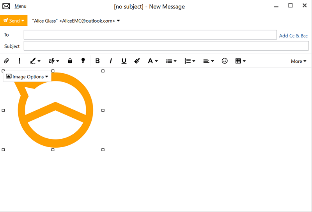The height and width of the screenshot is (212, 312).
Task: Click the attach file paperclip icon
Action: (6, 61)
